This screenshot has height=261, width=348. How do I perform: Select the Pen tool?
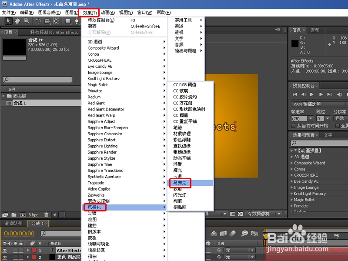(77, 21)
